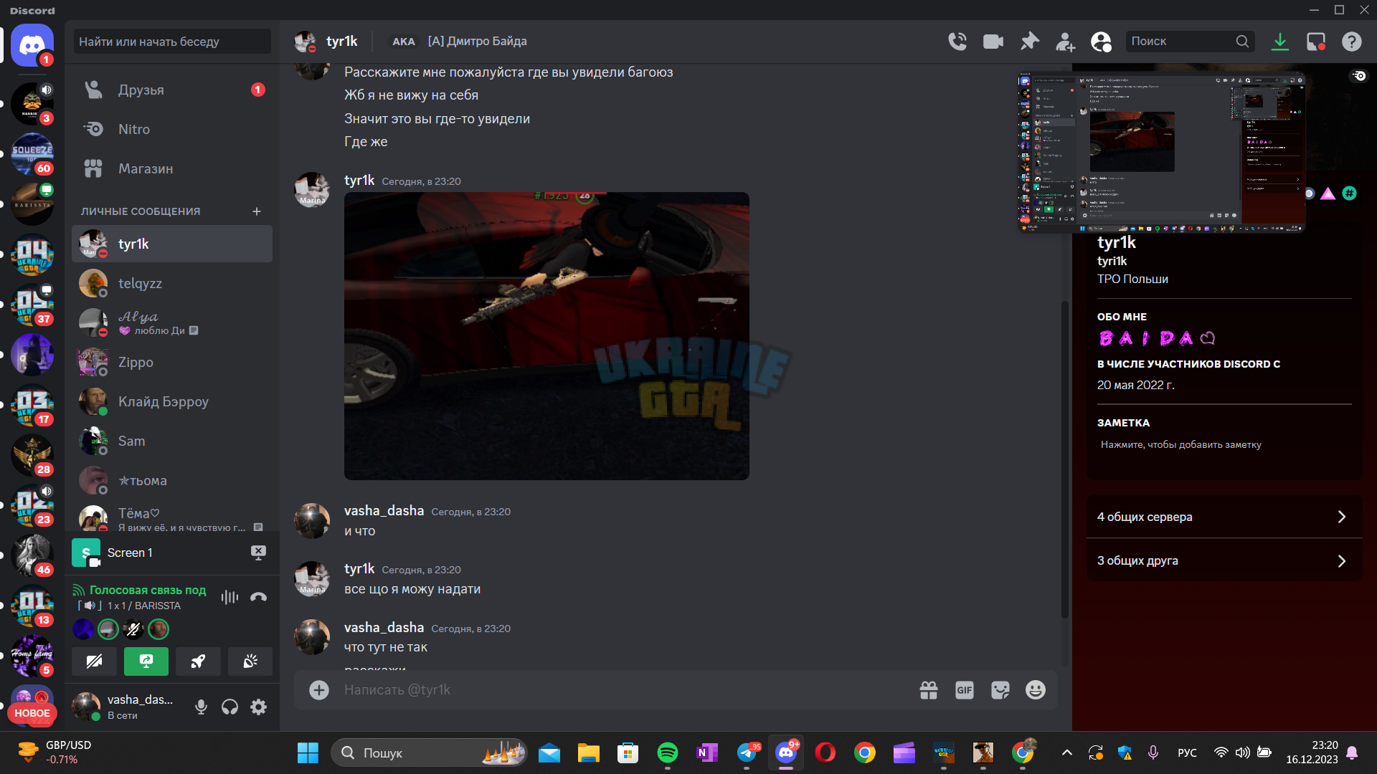Select the tyr1k conversation in DM list
This screenshot has width=1377, height=774.
tap(172, 244)
